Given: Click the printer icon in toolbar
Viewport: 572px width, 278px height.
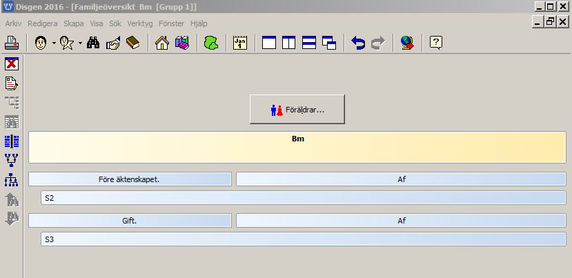Looking at the screenshot, I should pyautogui.click(x=12, y=43).
